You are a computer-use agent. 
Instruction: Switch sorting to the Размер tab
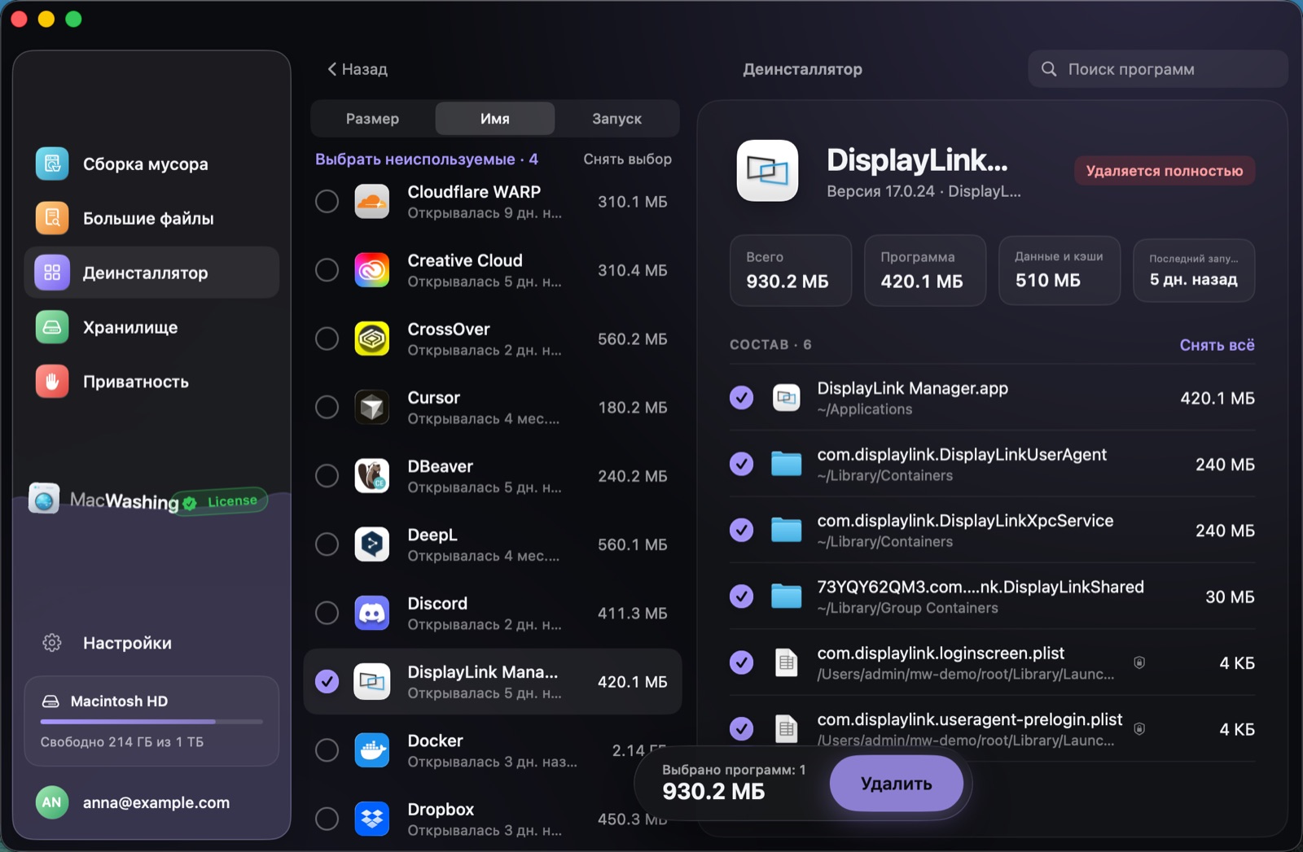(372, 119)
